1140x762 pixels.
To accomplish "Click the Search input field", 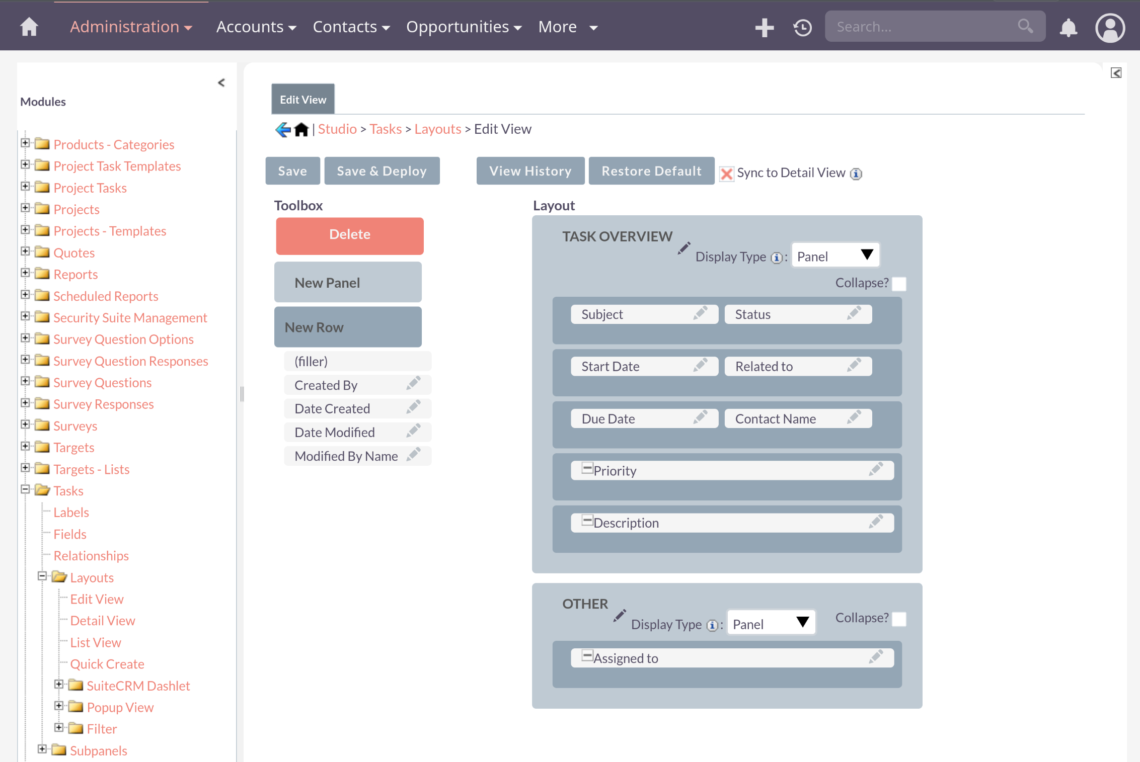I will pyautogui.click(x=921, y=27).
